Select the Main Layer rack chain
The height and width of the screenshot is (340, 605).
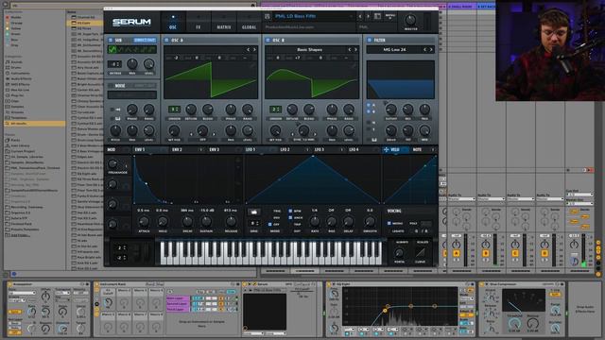point(177,298)
